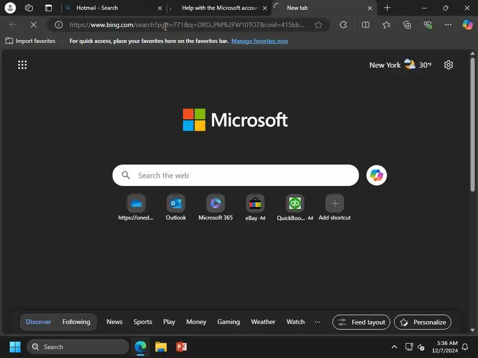Open the News category
The height and width of the screenshot is (358, 478).
pos(114,322)
